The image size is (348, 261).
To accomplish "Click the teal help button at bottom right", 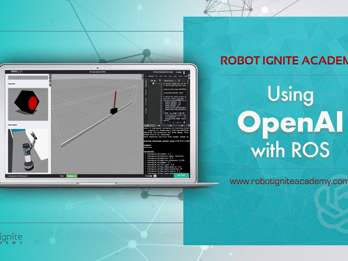I will click(182, 176).
